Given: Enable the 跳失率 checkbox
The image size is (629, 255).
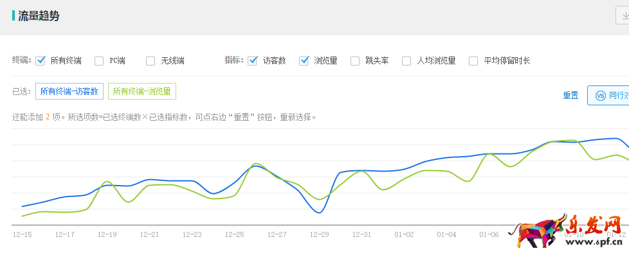Looking at the screenshot, I should 355,61.
